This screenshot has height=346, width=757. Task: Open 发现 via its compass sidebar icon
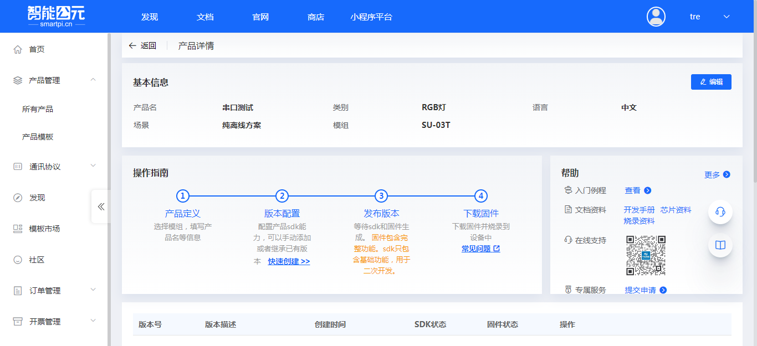[x=17, y=197]
